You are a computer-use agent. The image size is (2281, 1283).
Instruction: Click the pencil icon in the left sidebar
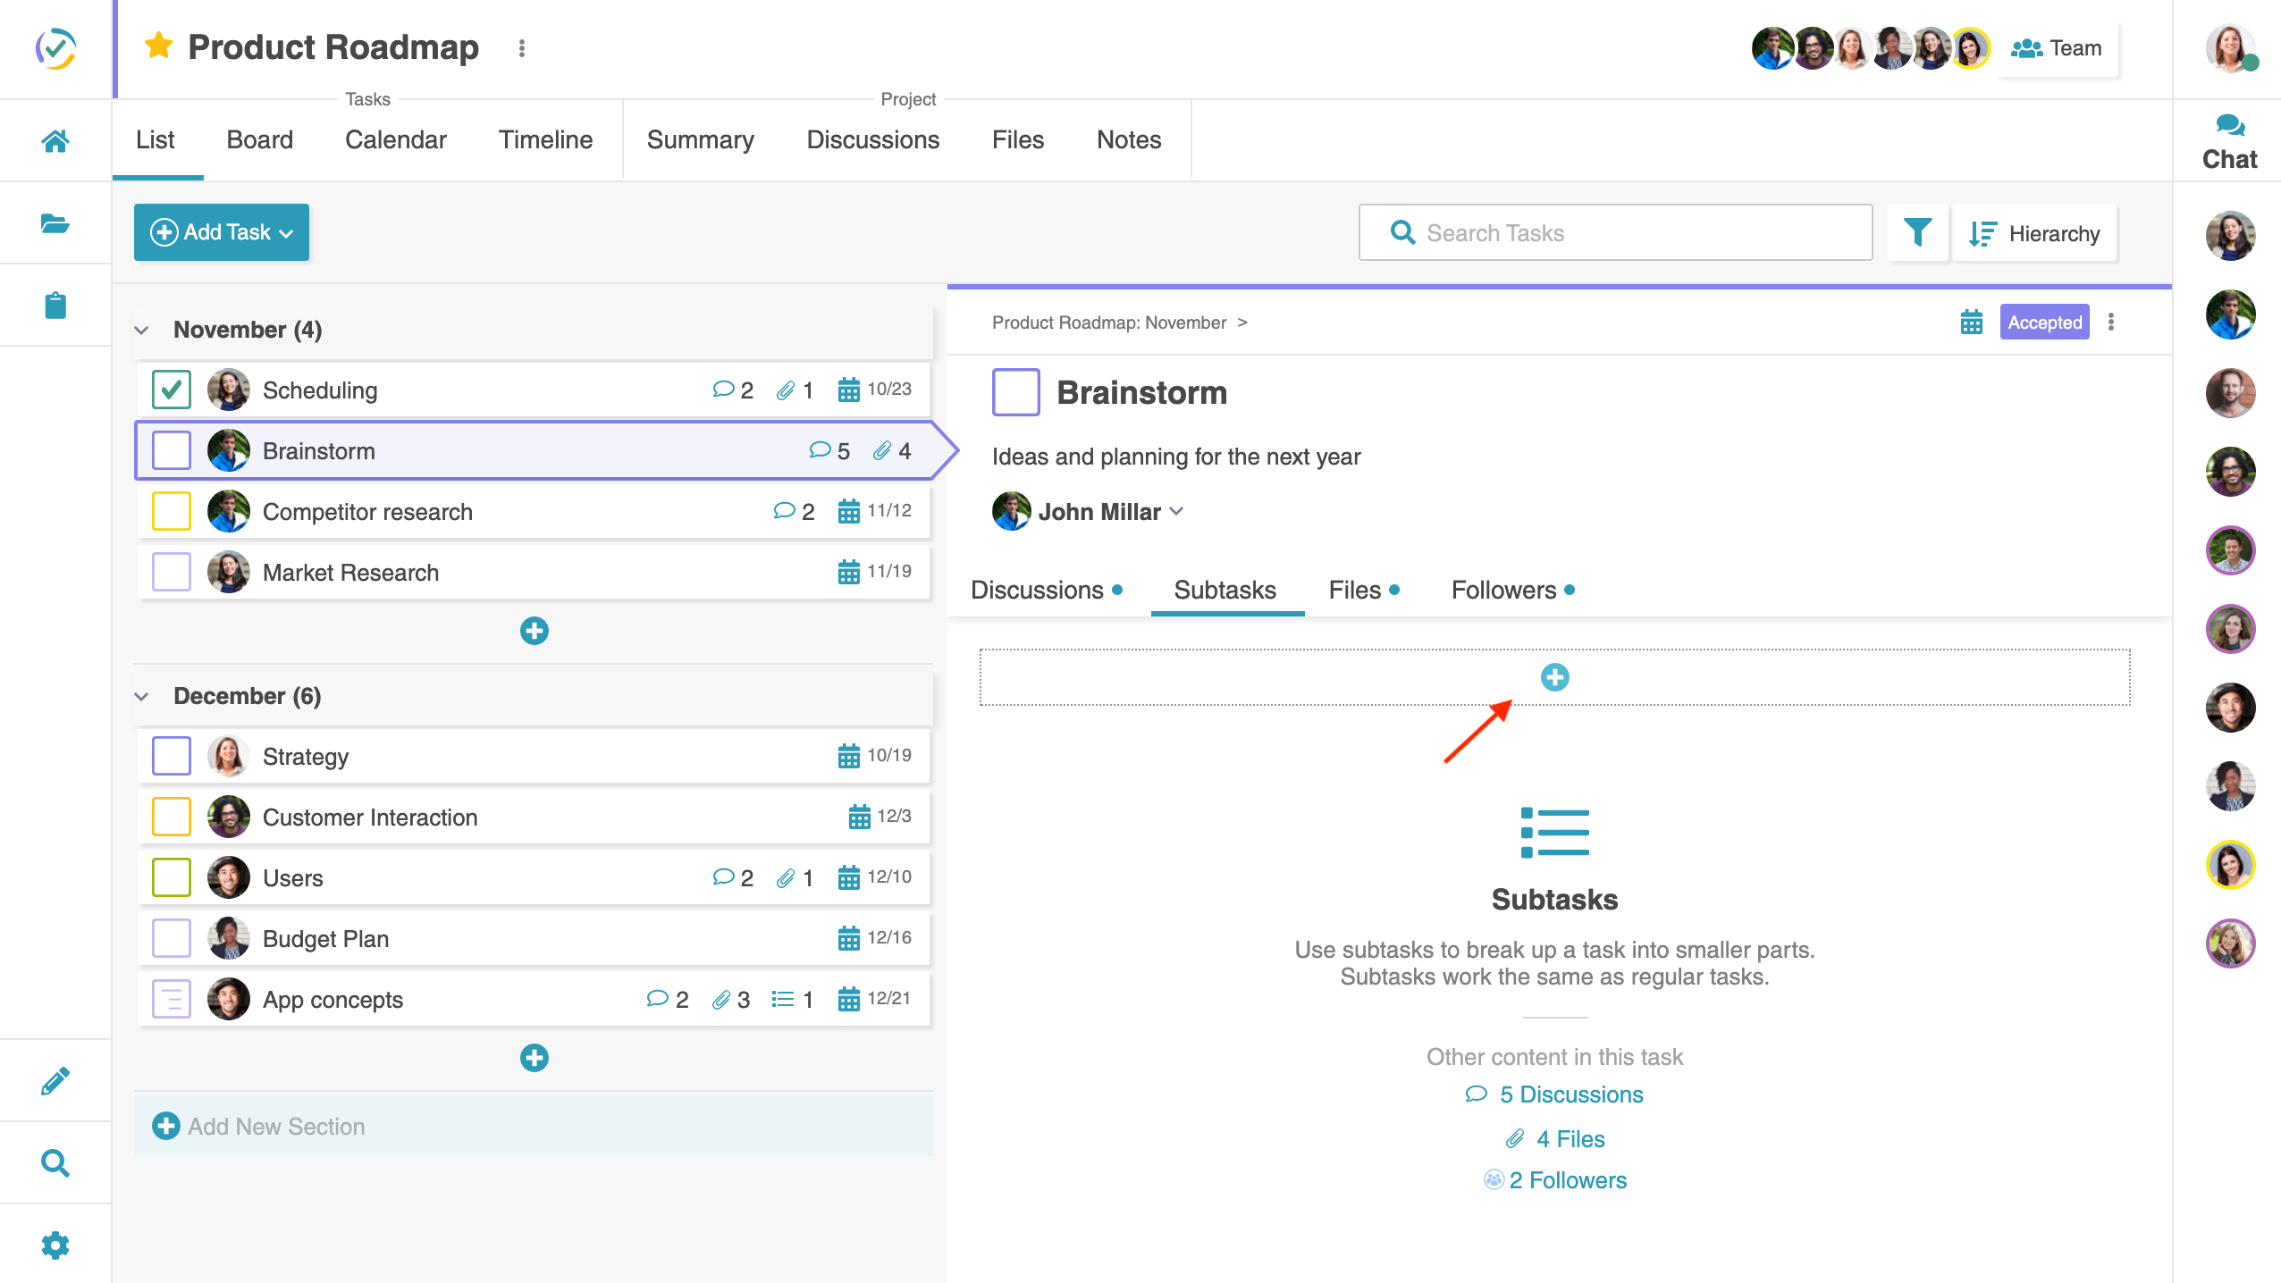tap(55, 1079)
